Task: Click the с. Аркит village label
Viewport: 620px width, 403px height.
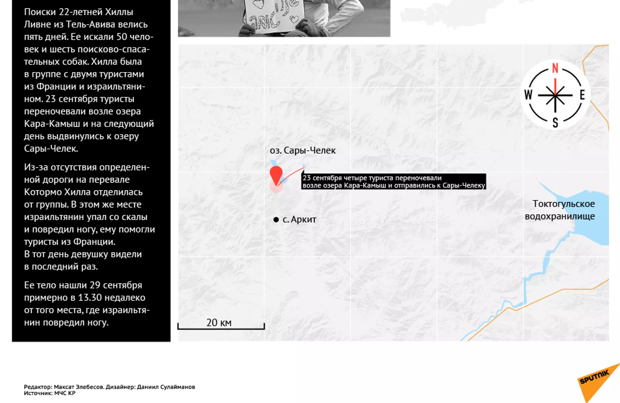Action: [x=299, y=219]
